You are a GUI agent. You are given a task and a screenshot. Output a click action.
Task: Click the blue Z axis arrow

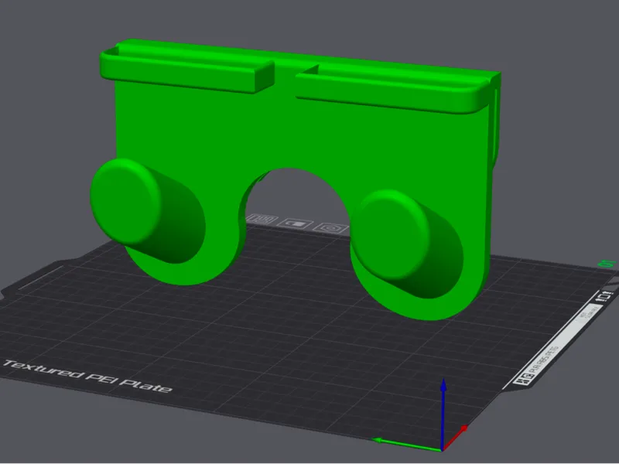pos(443,414)
